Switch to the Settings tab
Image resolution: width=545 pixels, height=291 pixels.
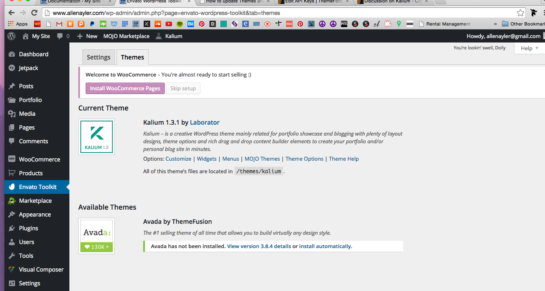click(99, 57)
